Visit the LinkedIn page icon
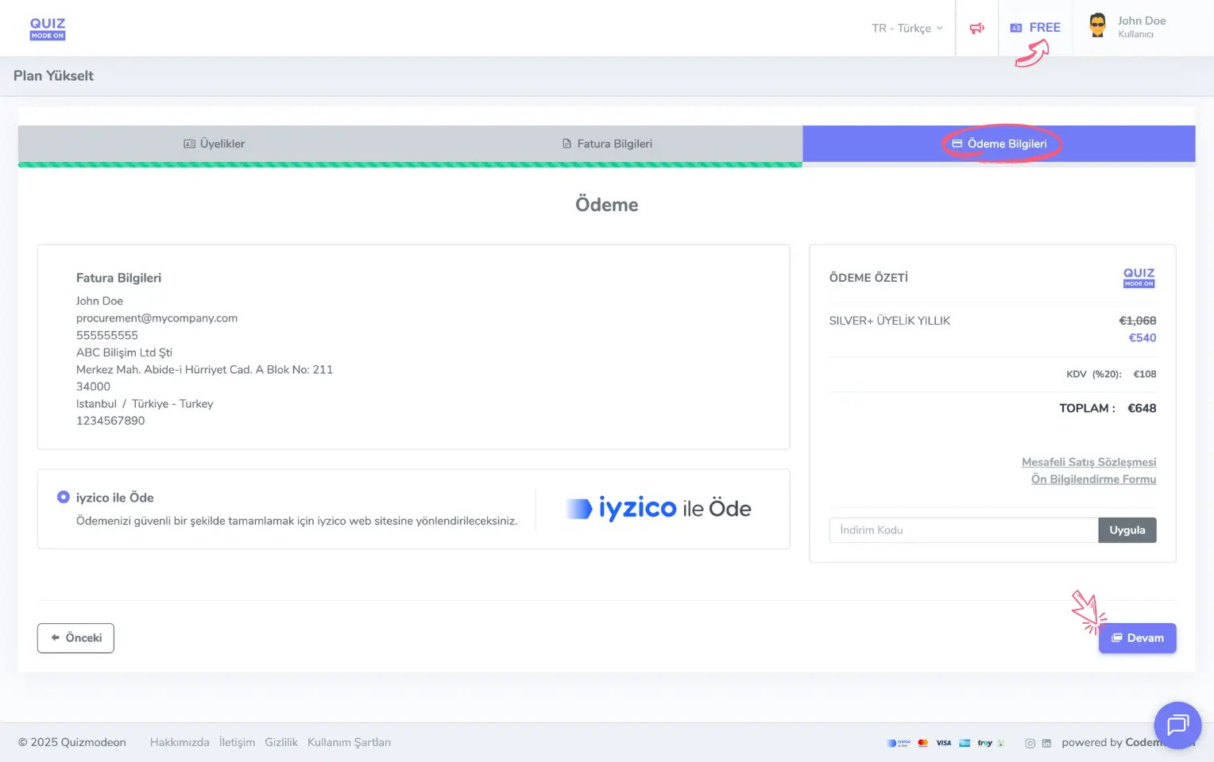The width and height of the screenshot is (1214, 762). pos(1046,743)
